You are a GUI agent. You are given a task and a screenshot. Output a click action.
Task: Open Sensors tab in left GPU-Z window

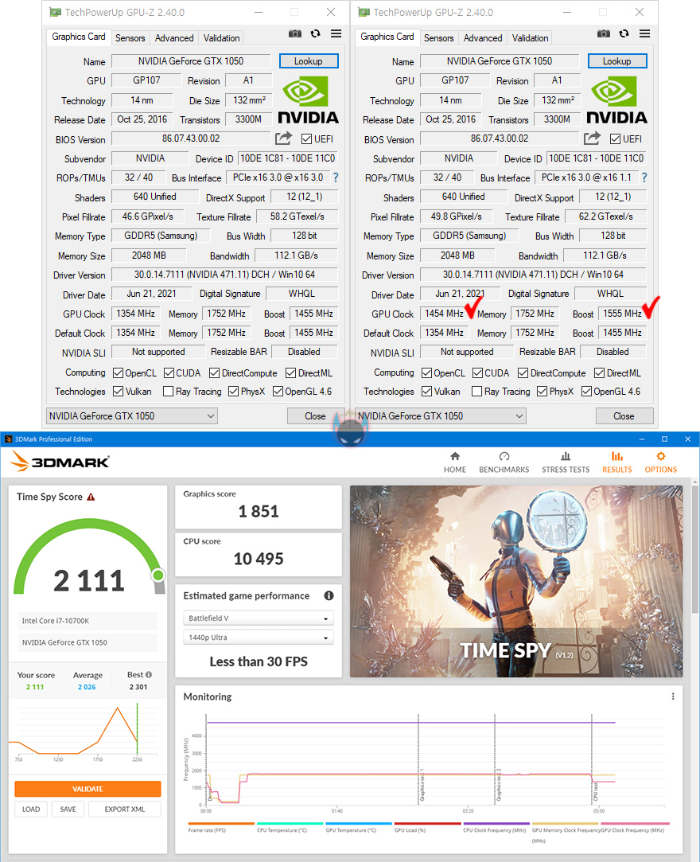pyautogui.click(x=130, y=38)
